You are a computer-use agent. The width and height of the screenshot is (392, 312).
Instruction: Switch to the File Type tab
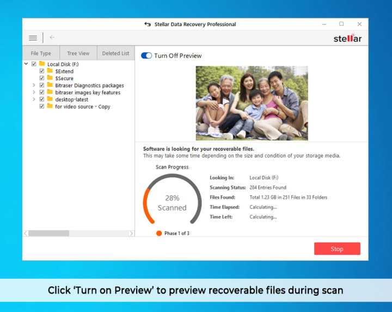[41, 53]
